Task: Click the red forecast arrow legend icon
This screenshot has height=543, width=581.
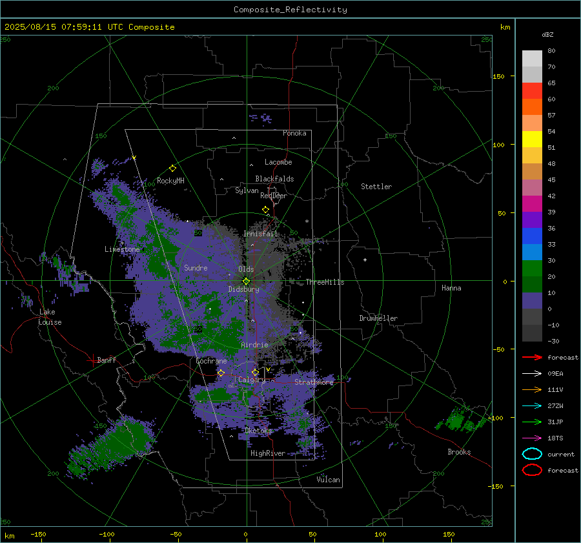Action: [532, 357]
